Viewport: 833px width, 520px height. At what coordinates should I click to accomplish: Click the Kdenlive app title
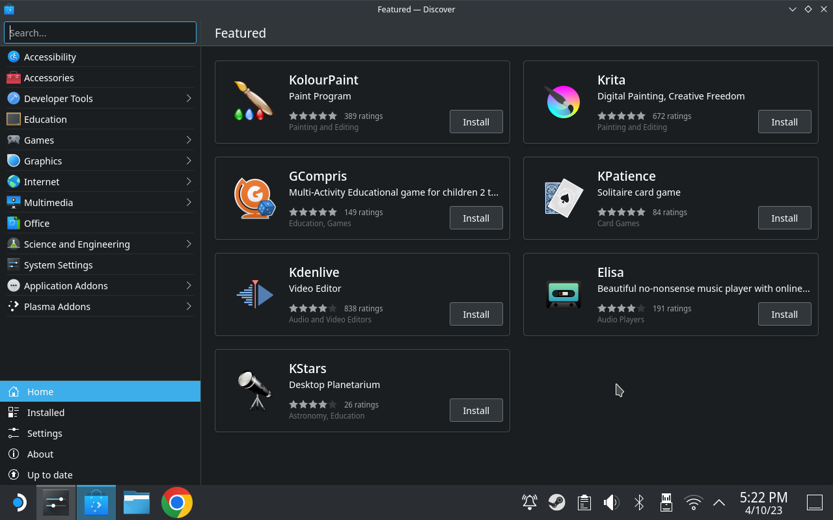tap(314, 272)
